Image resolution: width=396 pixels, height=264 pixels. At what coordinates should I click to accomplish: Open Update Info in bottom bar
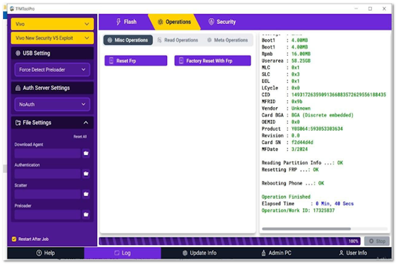pyautogui.click(x=199, y=253)
